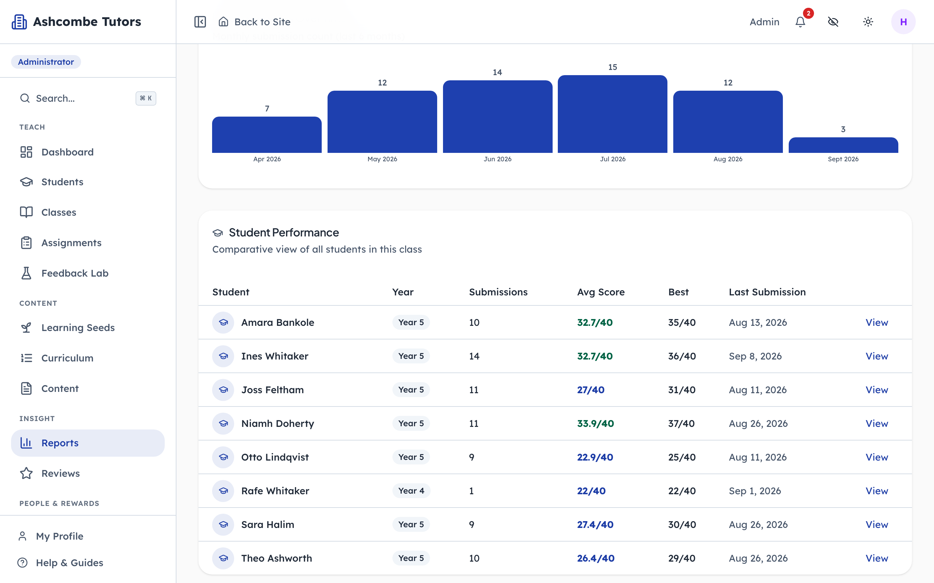Navigate to Assignments
934x583 pixels.
click(88, 243)
